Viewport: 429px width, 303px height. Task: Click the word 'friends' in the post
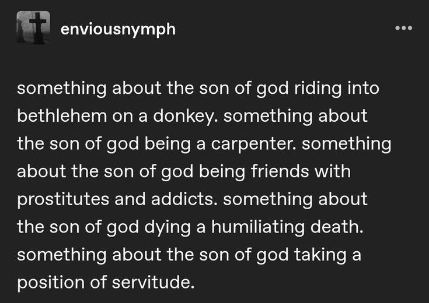pos(280,171)
